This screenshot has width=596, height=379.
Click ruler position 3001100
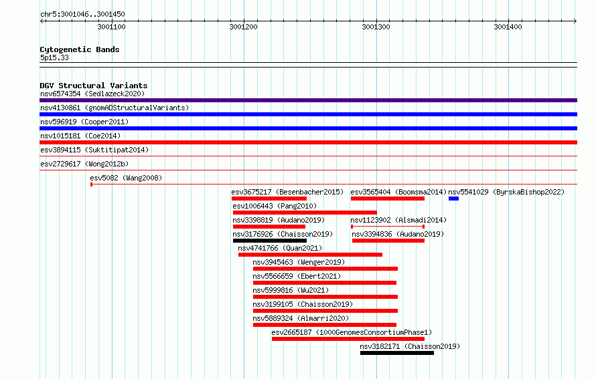111,27
